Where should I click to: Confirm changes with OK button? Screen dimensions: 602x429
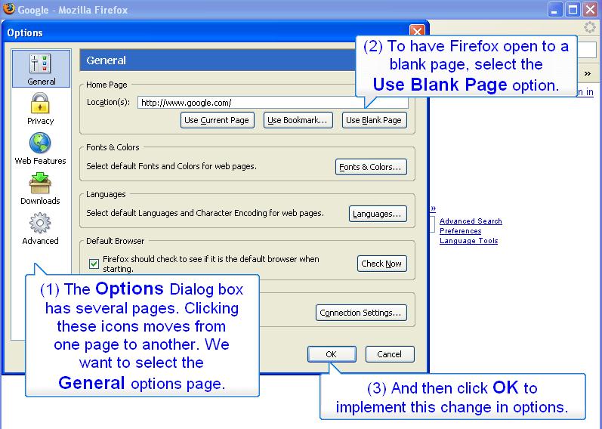coord(332,354)
